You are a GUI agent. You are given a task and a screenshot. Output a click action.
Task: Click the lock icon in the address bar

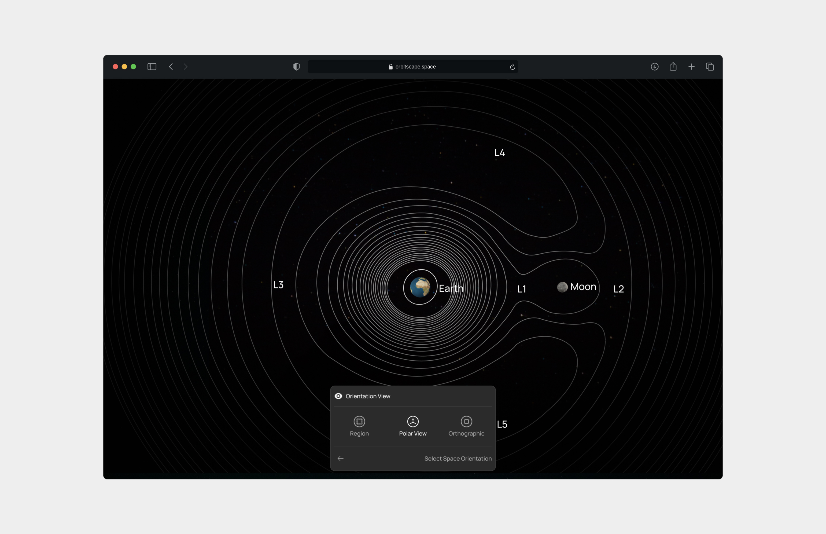point(391,67)
